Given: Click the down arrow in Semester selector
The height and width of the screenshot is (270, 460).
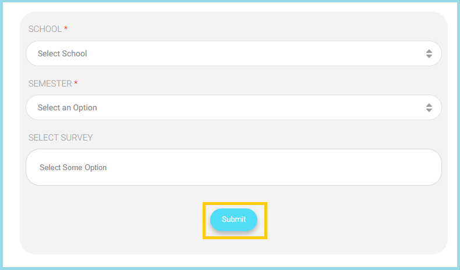Looking at the screenshot, I should pos(429,110).
